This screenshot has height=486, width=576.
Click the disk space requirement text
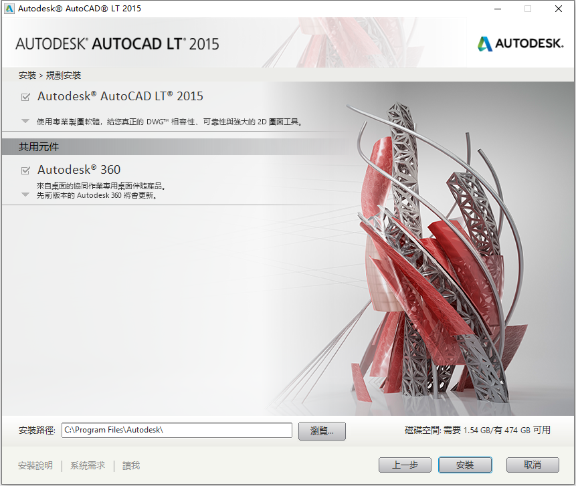477,430
